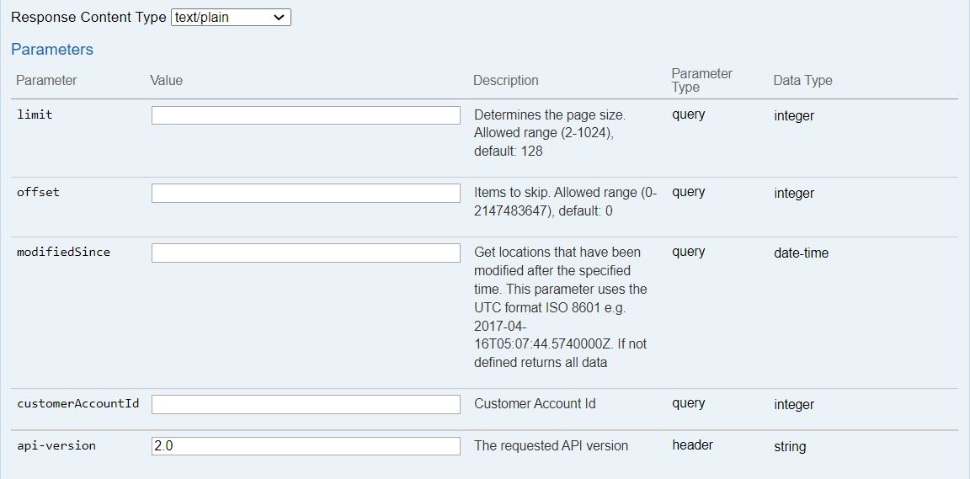The height and width of the screenshot is (479, 970).
Task: Click the header parameter type text
Action: tap(692, 445)
